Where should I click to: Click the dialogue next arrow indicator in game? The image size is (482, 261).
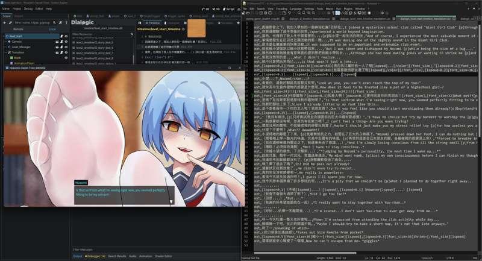tap(171, 202)
